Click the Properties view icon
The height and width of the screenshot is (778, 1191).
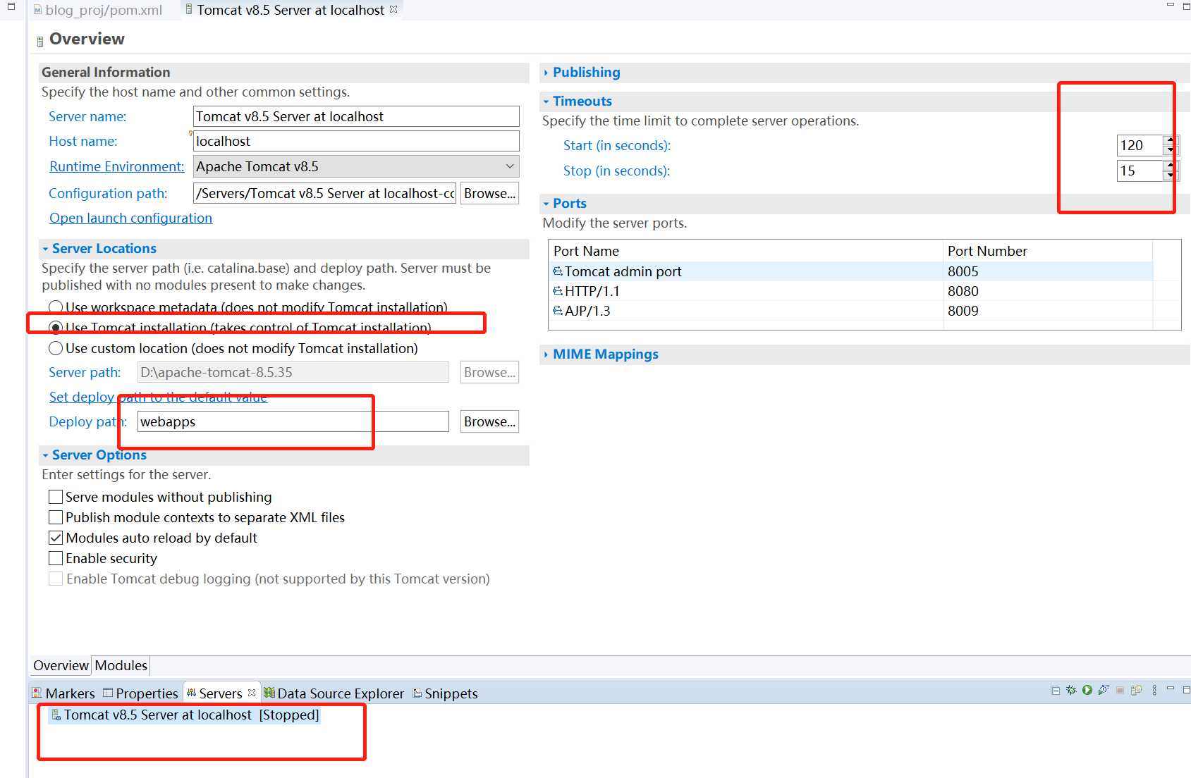[x=108, y=693]
